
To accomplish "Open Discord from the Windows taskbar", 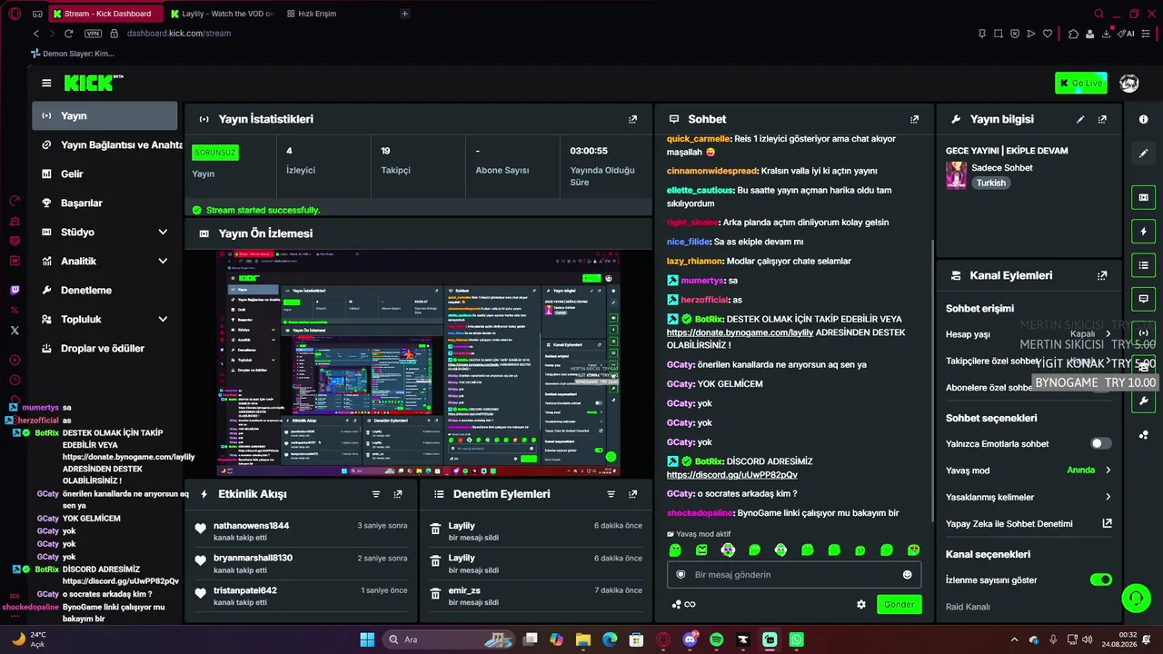I will (x=690, y=639).
